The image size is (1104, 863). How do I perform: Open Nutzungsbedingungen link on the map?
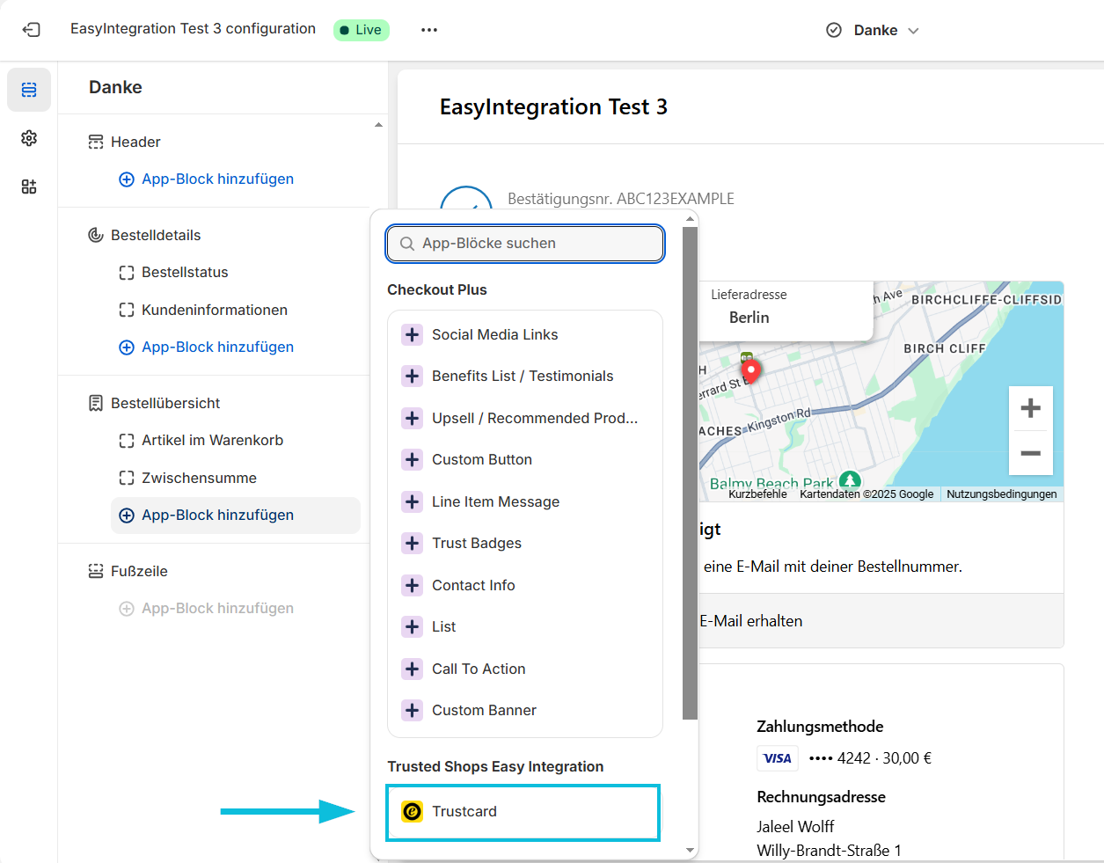[x=1002, y=494]
